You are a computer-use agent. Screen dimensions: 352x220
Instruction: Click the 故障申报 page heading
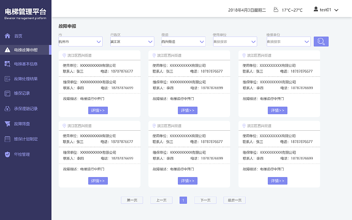pos(67,26)
